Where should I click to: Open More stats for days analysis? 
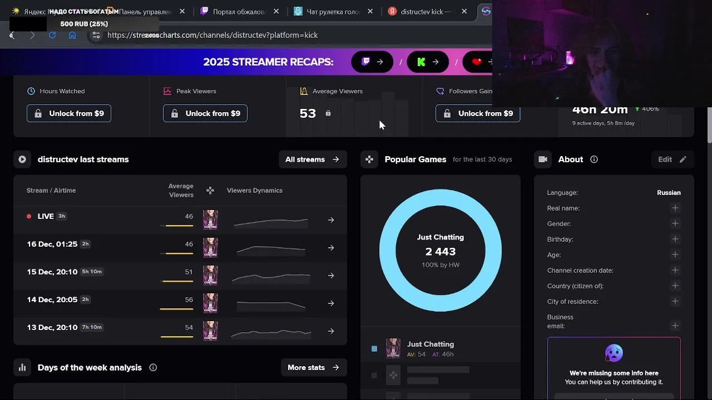pyautogui.click(x=314, y=368)
